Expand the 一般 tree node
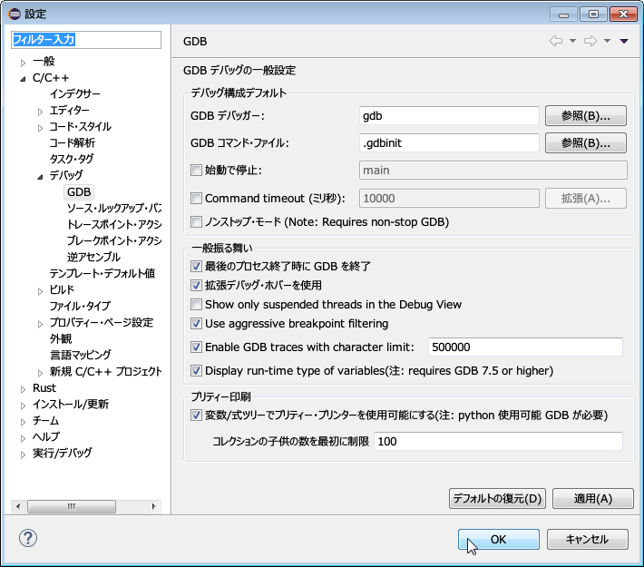This screenshot has width=644, height=567. coord(23,63)
